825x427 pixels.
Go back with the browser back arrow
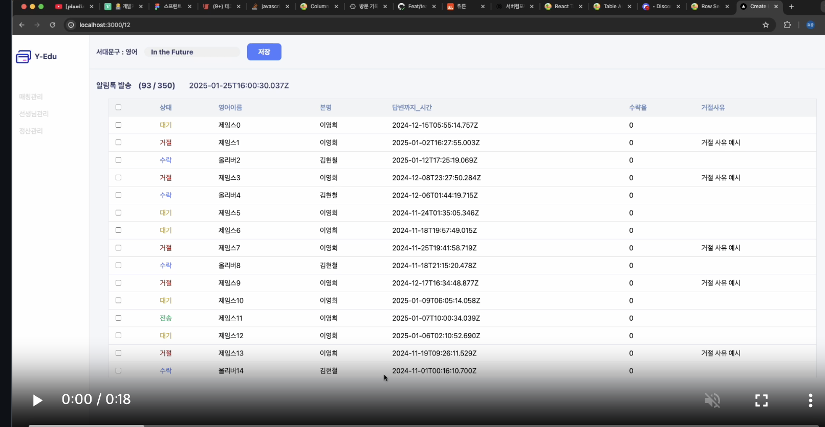click(x=21, y=25)
